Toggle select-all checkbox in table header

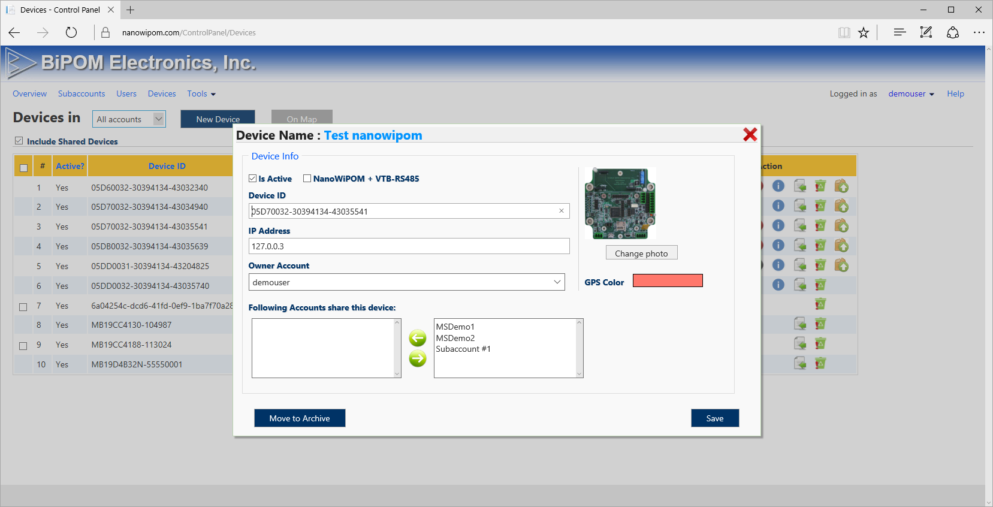click(23, 168)
